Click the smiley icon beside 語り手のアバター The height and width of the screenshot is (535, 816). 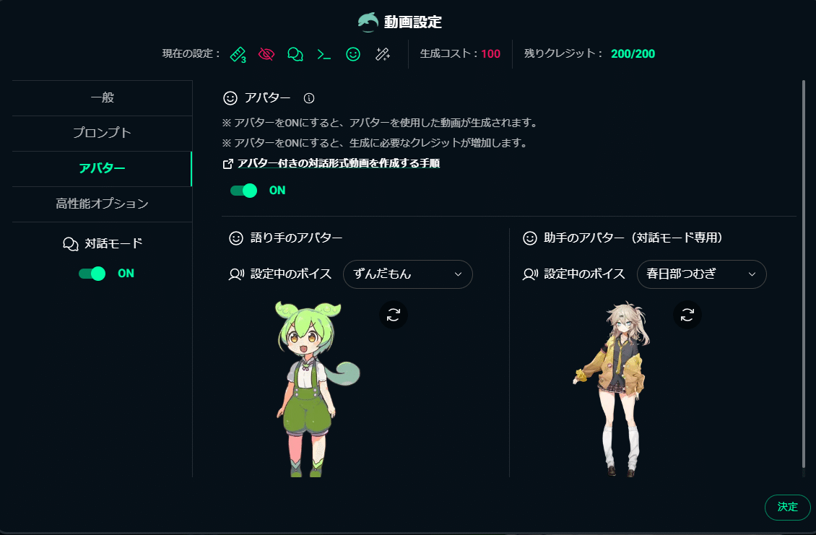coord(236,238)
